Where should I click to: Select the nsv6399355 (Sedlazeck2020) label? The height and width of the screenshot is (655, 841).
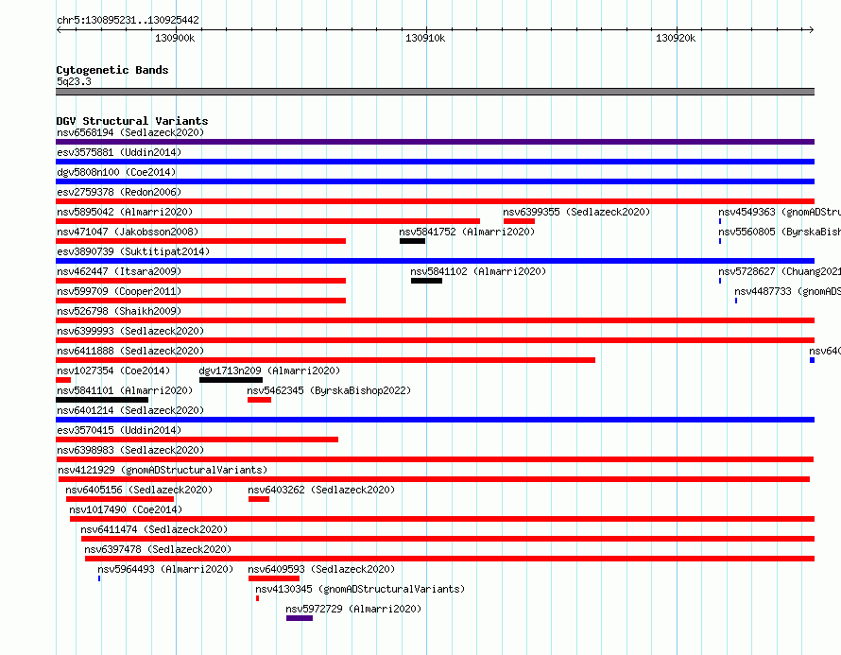point(576,212)
